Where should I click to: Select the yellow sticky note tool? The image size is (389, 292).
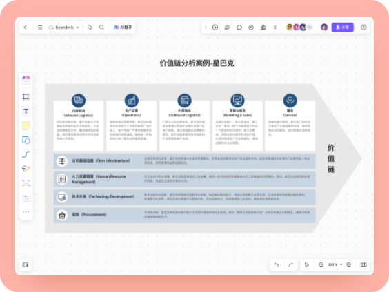click(26, 125)
